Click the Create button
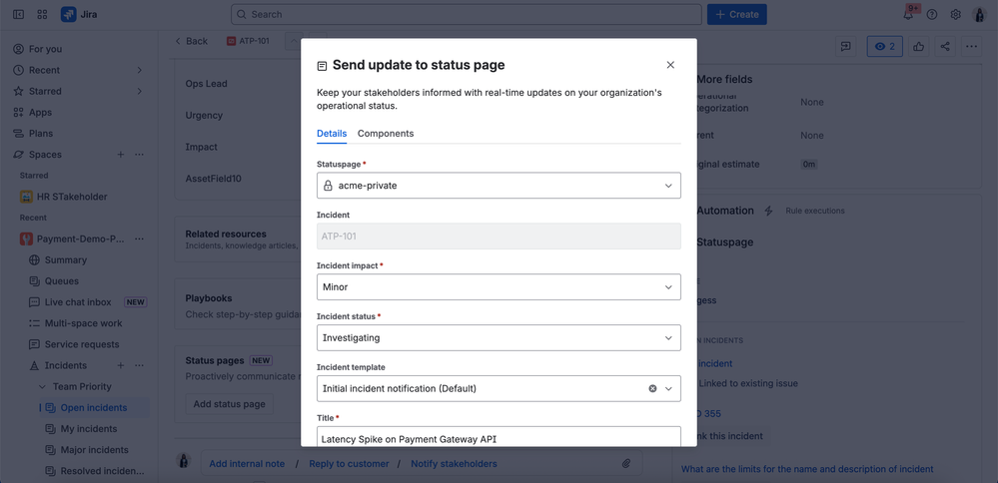998x483 pixels. coord(737,14)
